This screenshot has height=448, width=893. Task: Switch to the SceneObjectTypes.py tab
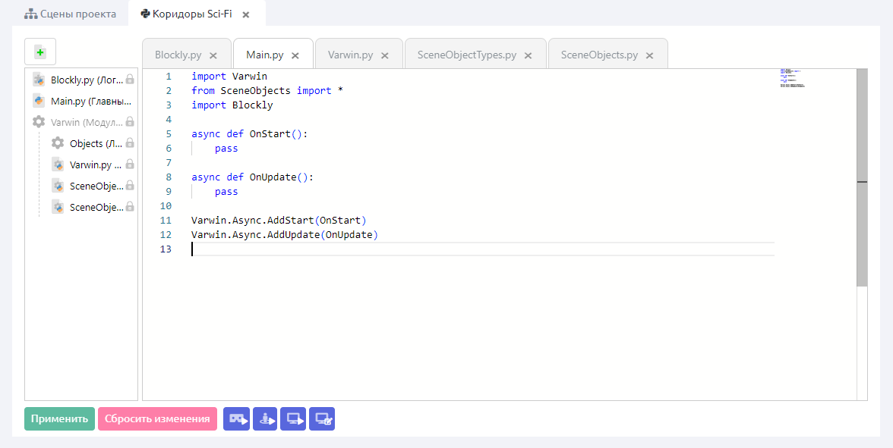tap(466, 55)
